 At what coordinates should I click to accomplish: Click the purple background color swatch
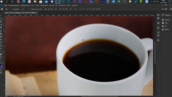(2, 67)
